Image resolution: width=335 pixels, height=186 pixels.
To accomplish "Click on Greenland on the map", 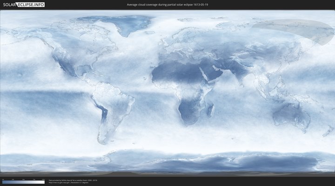I will point(126,26).
